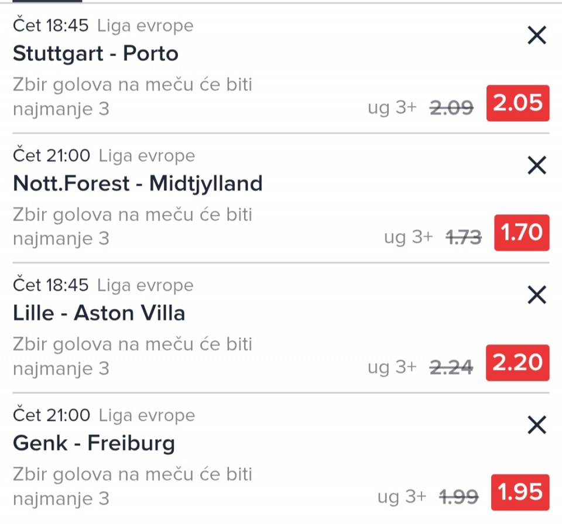The image size is (562, 524).
Task: Tap the crossed-out 1.73 previous odds
Action: tap(464, 237)
